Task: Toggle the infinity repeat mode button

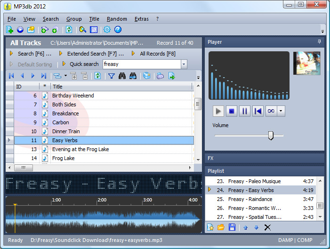Action: 271,111
